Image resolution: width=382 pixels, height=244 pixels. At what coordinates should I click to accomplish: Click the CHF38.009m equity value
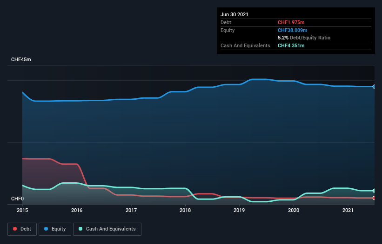pos(292,30)
